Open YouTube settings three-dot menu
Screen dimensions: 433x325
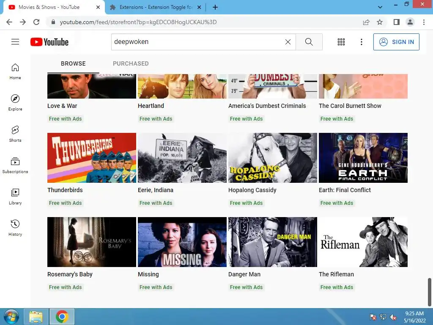pos(361,42)
